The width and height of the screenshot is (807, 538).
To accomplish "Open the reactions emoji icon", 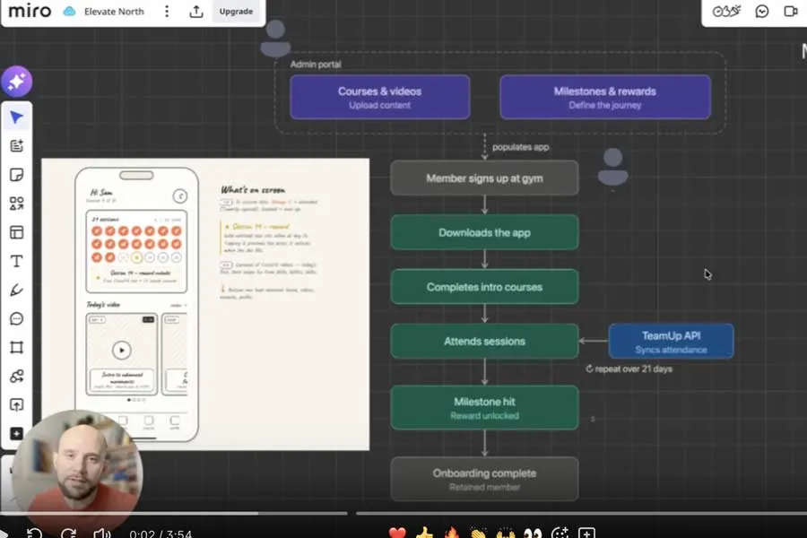I will (725, 12).
